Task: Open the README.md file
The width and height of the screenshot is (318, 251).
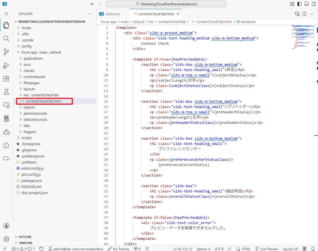Action: (x=54, y=187)
